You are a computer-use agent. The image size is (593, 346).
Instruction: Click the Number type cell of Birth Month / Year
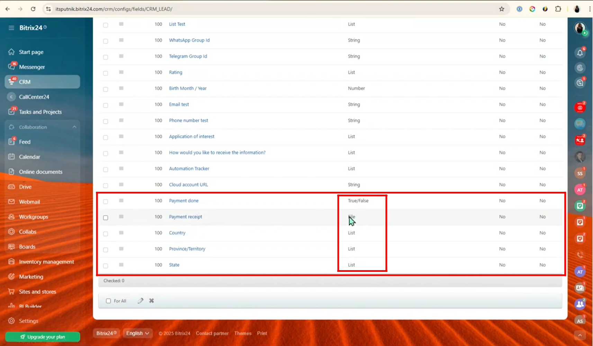point(356,88)
